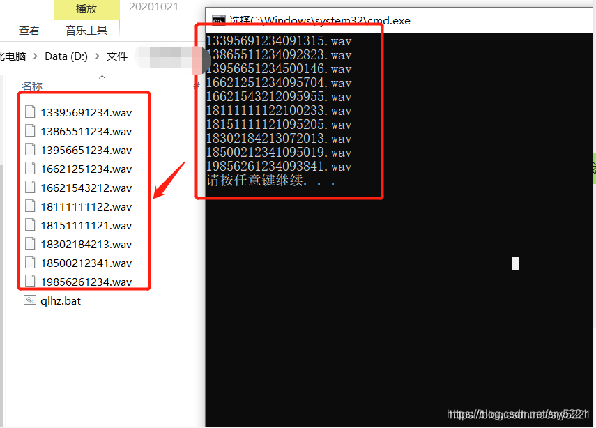Open the 查看 ribbon tab
The image size is (596, 428).
[x=29, y=30]
